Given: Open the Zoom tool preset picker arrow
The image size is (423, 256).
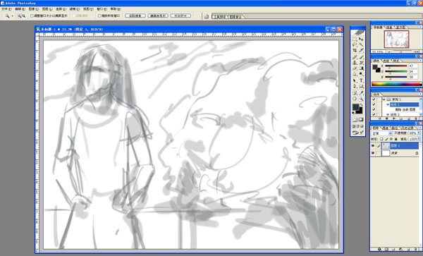Looking at the screenshot, I should (13, 16).
